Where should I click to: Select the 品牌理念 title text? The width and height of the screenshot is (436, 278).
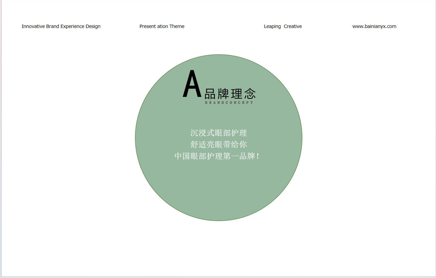230,94
